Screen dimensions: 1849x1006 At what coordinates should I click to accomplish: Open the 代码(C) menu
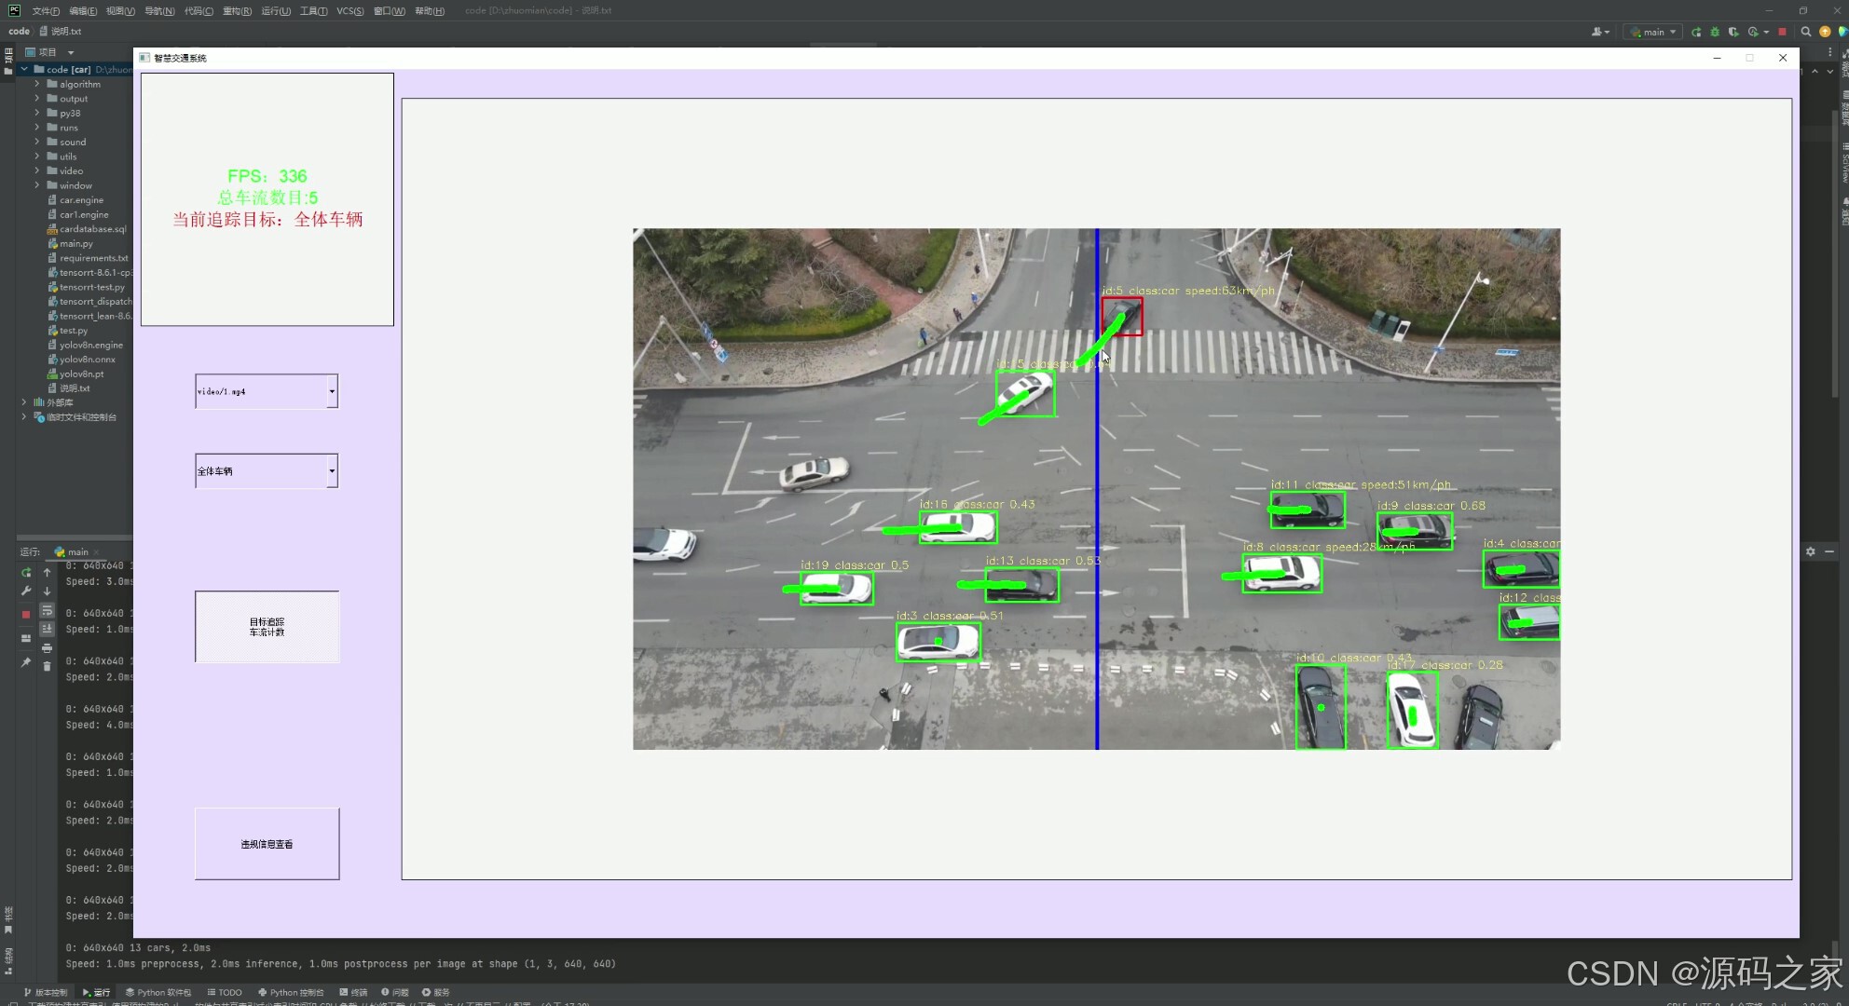coord(199,11)
